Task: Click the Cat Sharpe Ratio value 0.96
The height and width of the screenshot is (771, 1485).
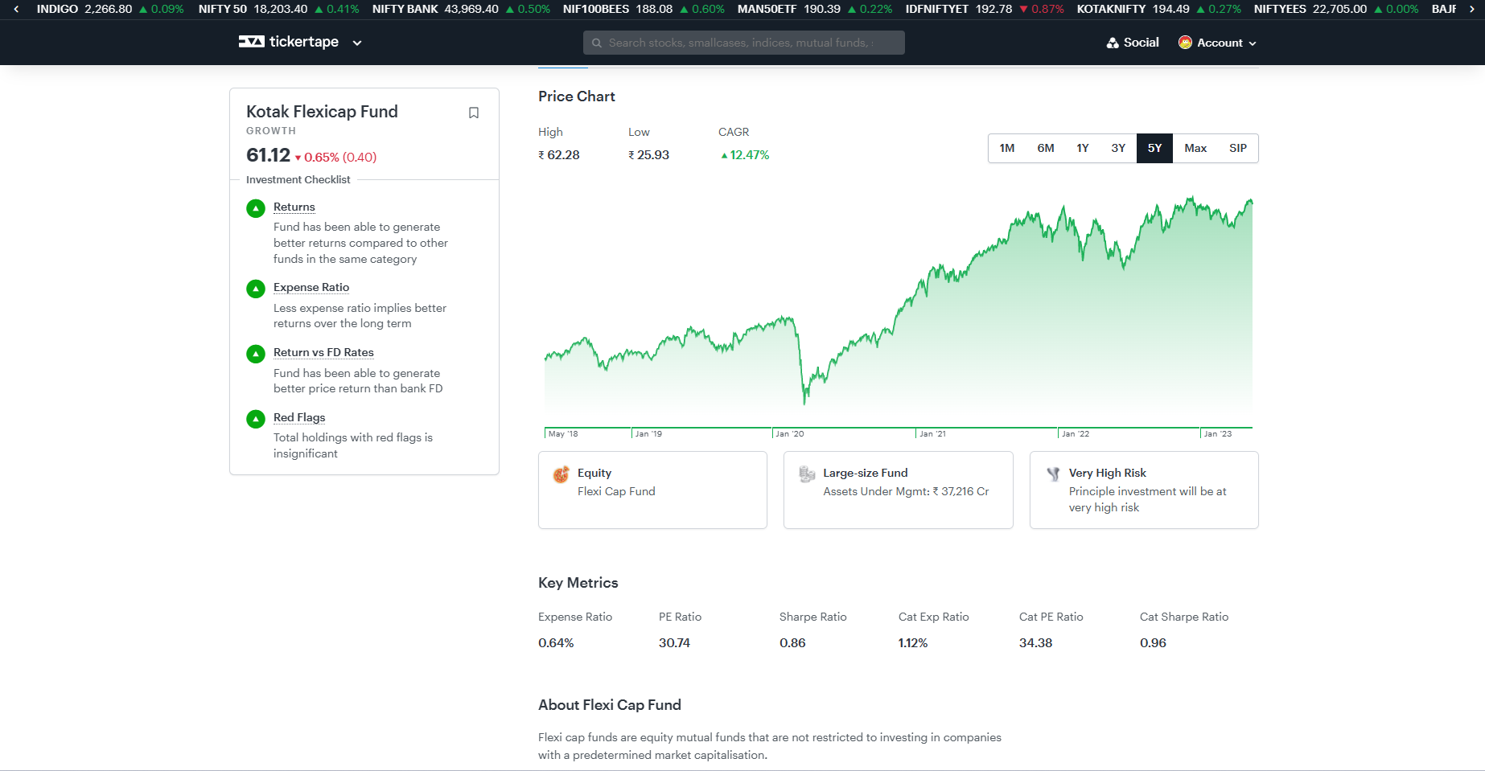Action: point(1153,642)
